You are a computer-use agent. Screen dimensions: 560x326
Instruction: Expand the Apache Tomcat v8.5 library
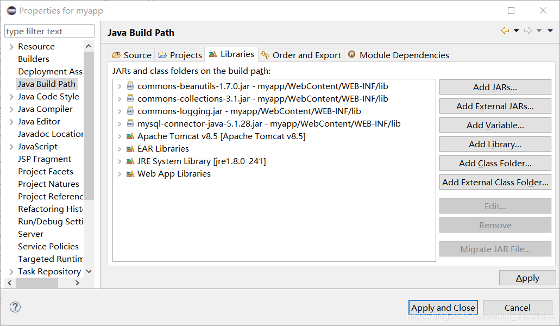119,136
